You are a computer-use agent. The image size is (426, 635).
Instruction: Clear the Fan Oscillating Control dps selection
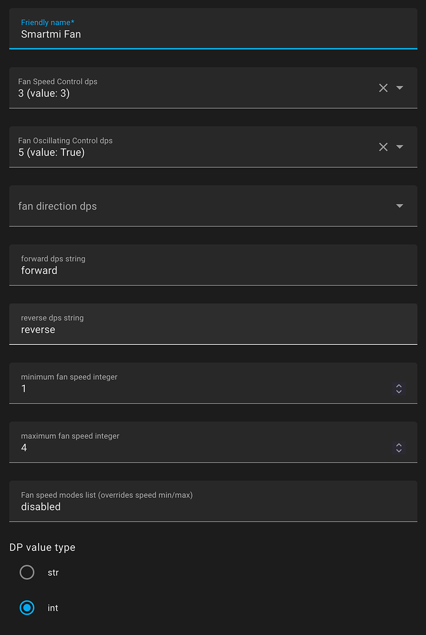click(383, 147)
